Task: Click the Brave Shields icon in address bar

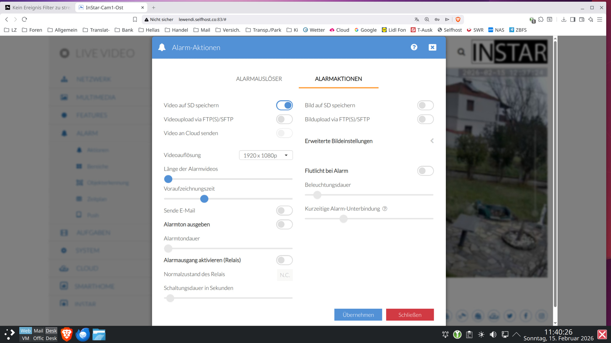Action: 458,19
